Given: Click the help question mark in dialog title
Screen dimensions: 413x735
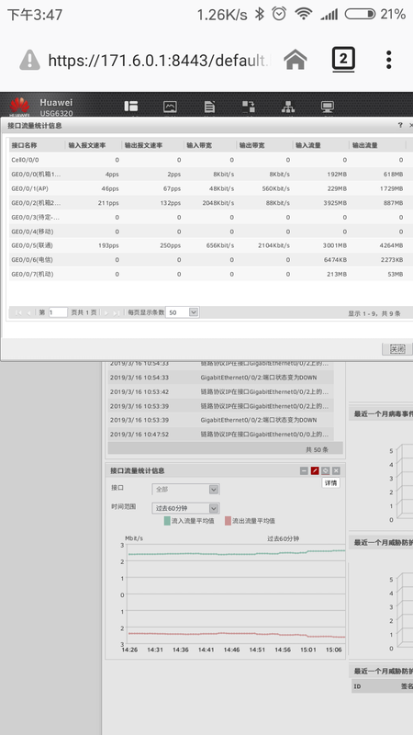Looking at the screenshot, I should click(x=400, y=125).
